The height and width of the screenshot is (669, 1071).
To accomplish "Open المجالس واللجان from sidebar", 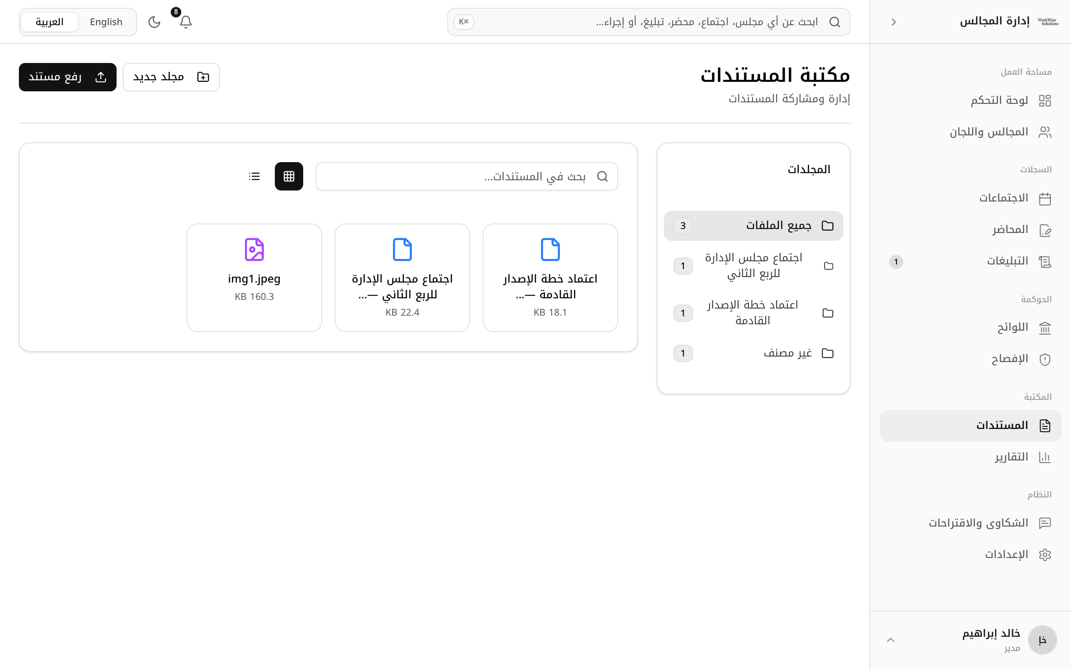I will (970, 132).
